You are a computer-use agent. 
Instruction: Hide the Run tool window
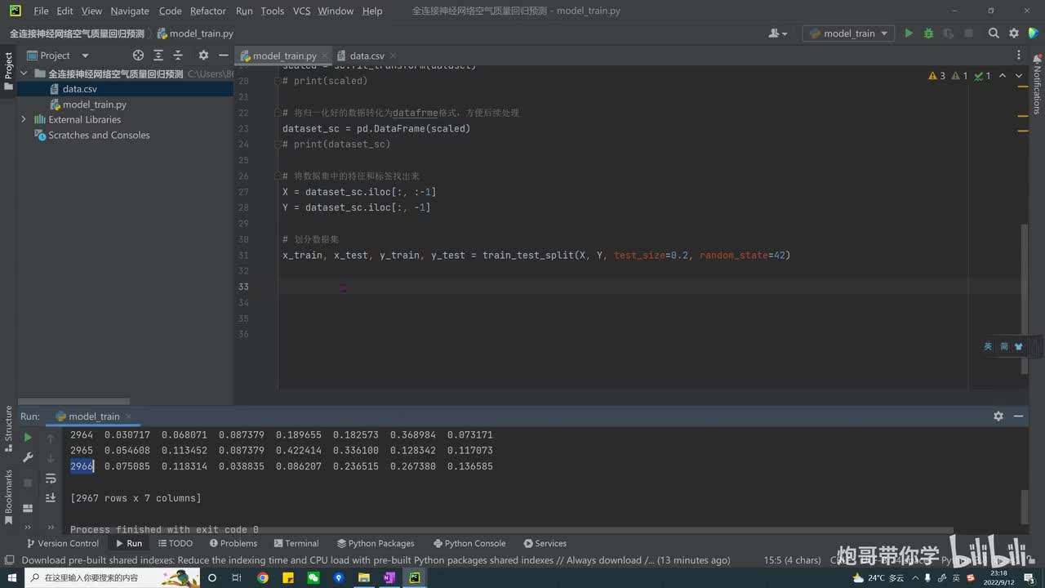click(1018, 416)
